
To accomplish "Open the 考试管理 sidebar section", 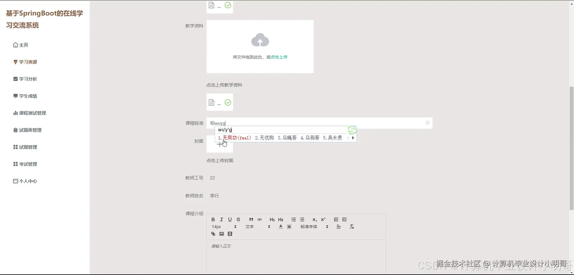I will (28, 164).
